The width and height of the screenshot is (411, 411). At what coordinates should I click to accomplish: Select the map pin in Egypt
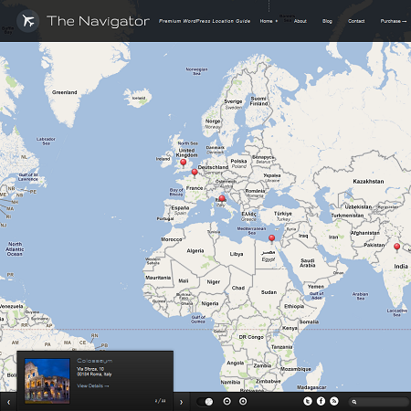coord(271,238)
